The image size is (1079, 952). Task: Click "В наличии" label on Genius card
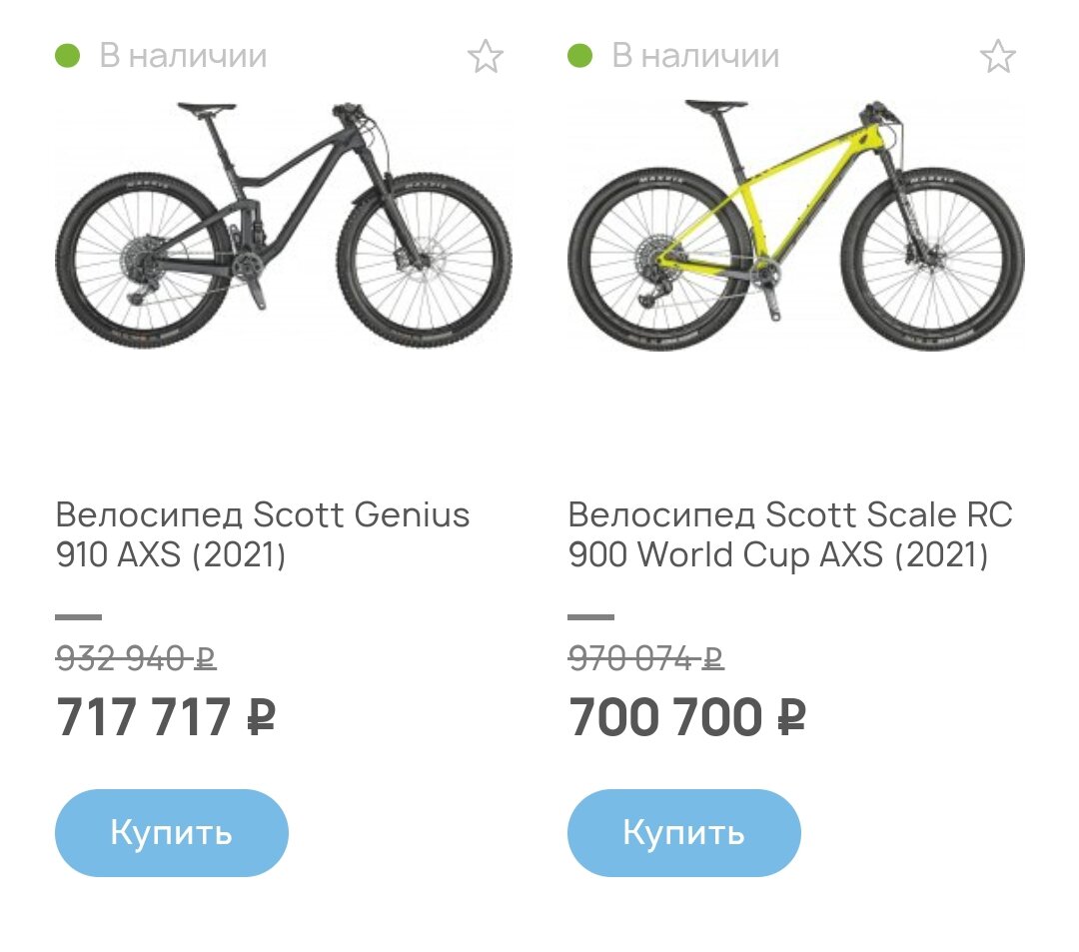click(183, 56)
